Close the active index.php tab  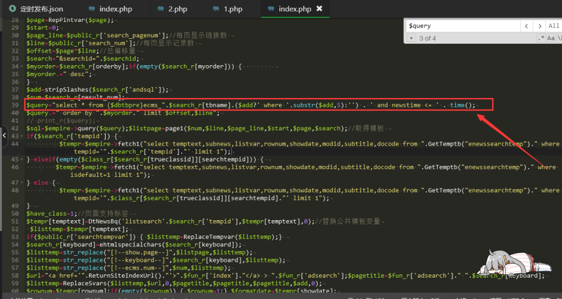[x=319, y=9]
